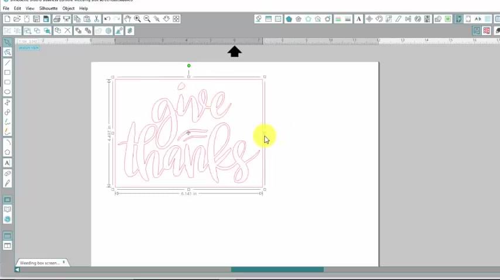500x280 pixels.
Task: Click the Design View label
Action: [x=29, y=48]
